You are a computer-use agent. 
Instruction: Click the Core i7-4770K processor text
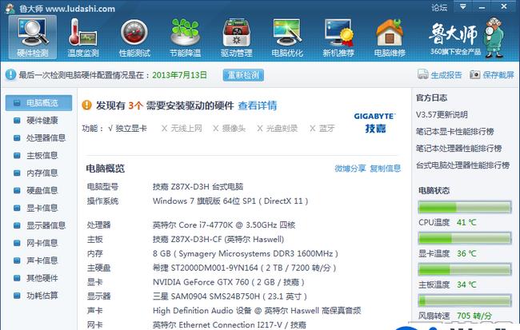point(224,225)
